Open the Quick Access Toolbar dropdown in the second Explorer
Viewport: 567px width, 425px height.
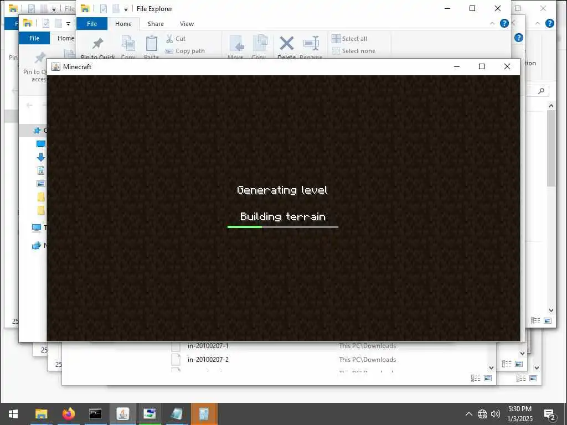pos(68,24)
